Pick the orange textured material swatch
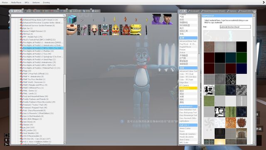266x150 pixels. coord(231,122)
